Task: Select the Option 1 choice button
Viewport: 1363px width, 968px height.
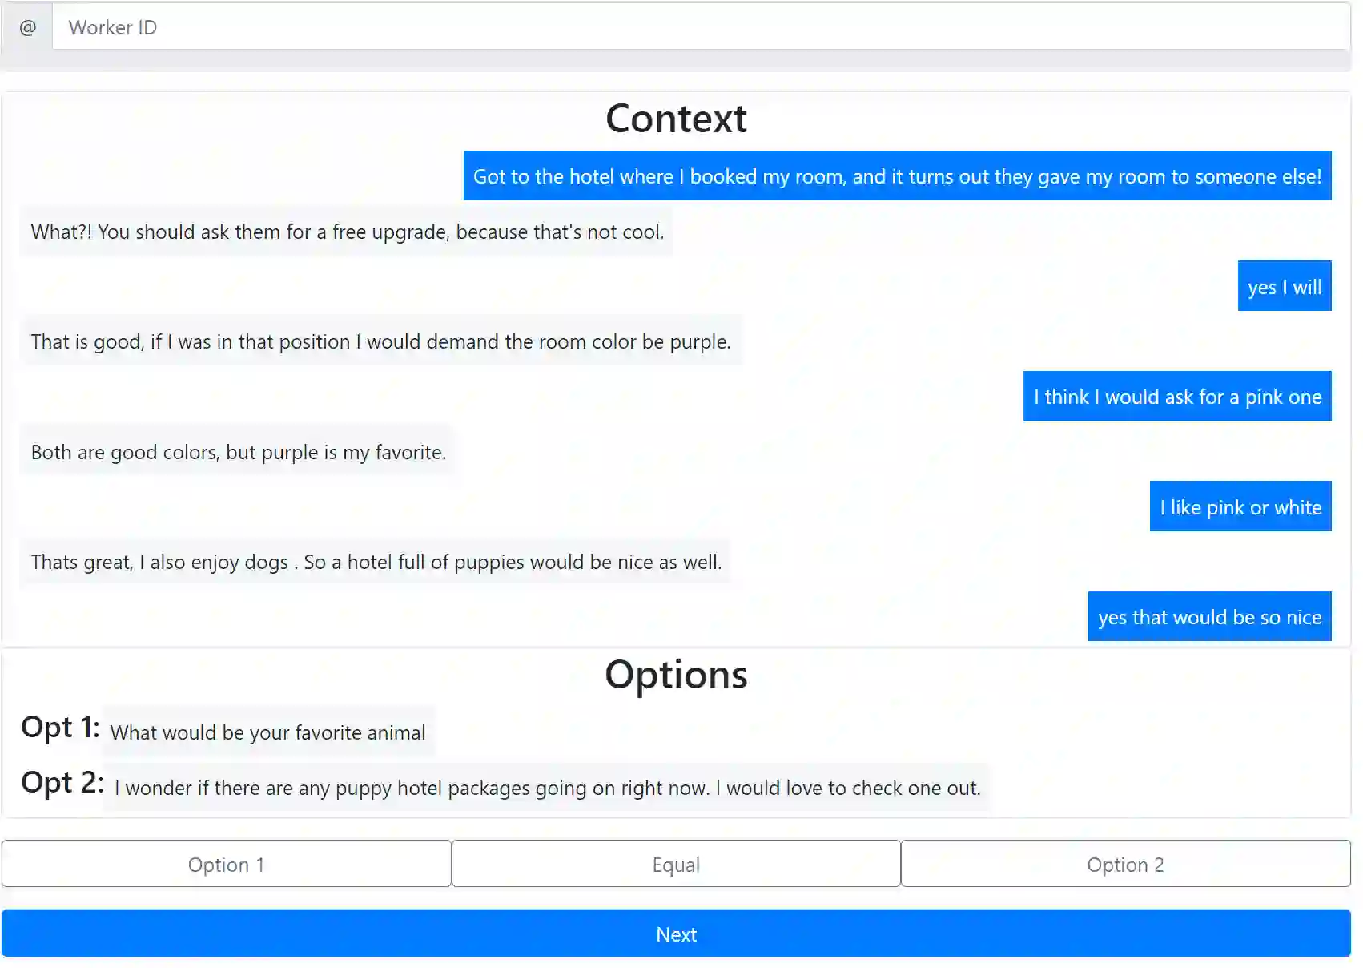Action: 226,865
